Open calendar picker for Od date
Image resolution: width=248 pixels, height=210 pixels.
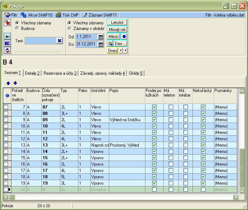point(100,37)
